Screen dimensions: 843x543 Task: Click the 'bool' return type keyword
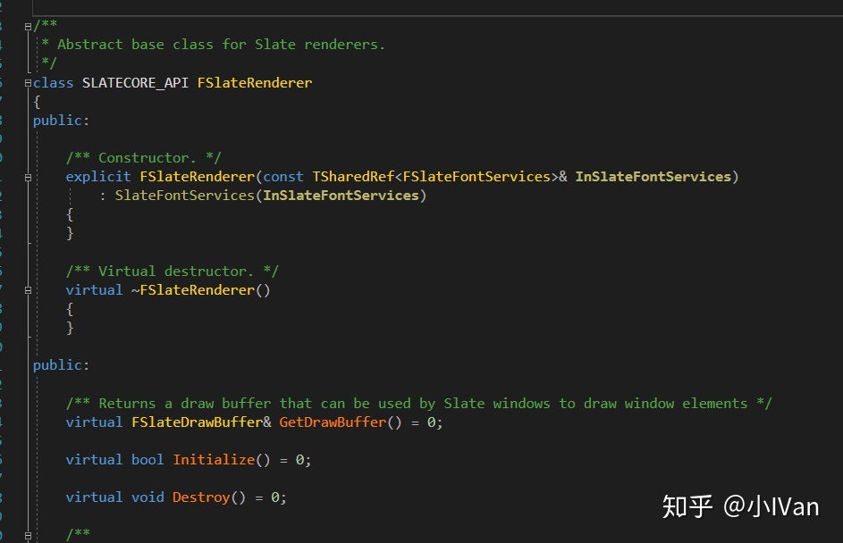[x=148, y=460]
